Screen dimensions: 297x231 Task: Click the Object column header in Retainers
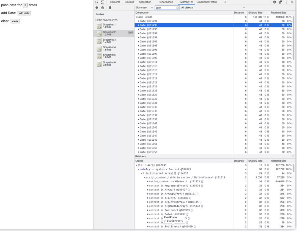pos(184,161)
